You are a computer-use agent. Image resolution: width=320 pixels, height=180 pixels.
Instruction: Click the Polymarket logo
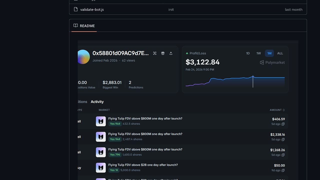tap(272, 62)
